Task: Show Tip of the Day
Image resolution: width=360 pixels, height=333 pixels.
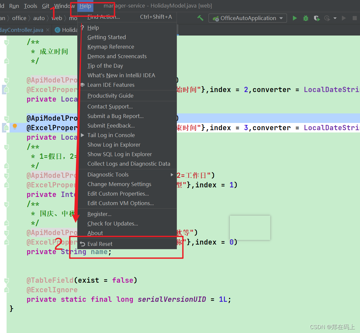Action: 128,66
